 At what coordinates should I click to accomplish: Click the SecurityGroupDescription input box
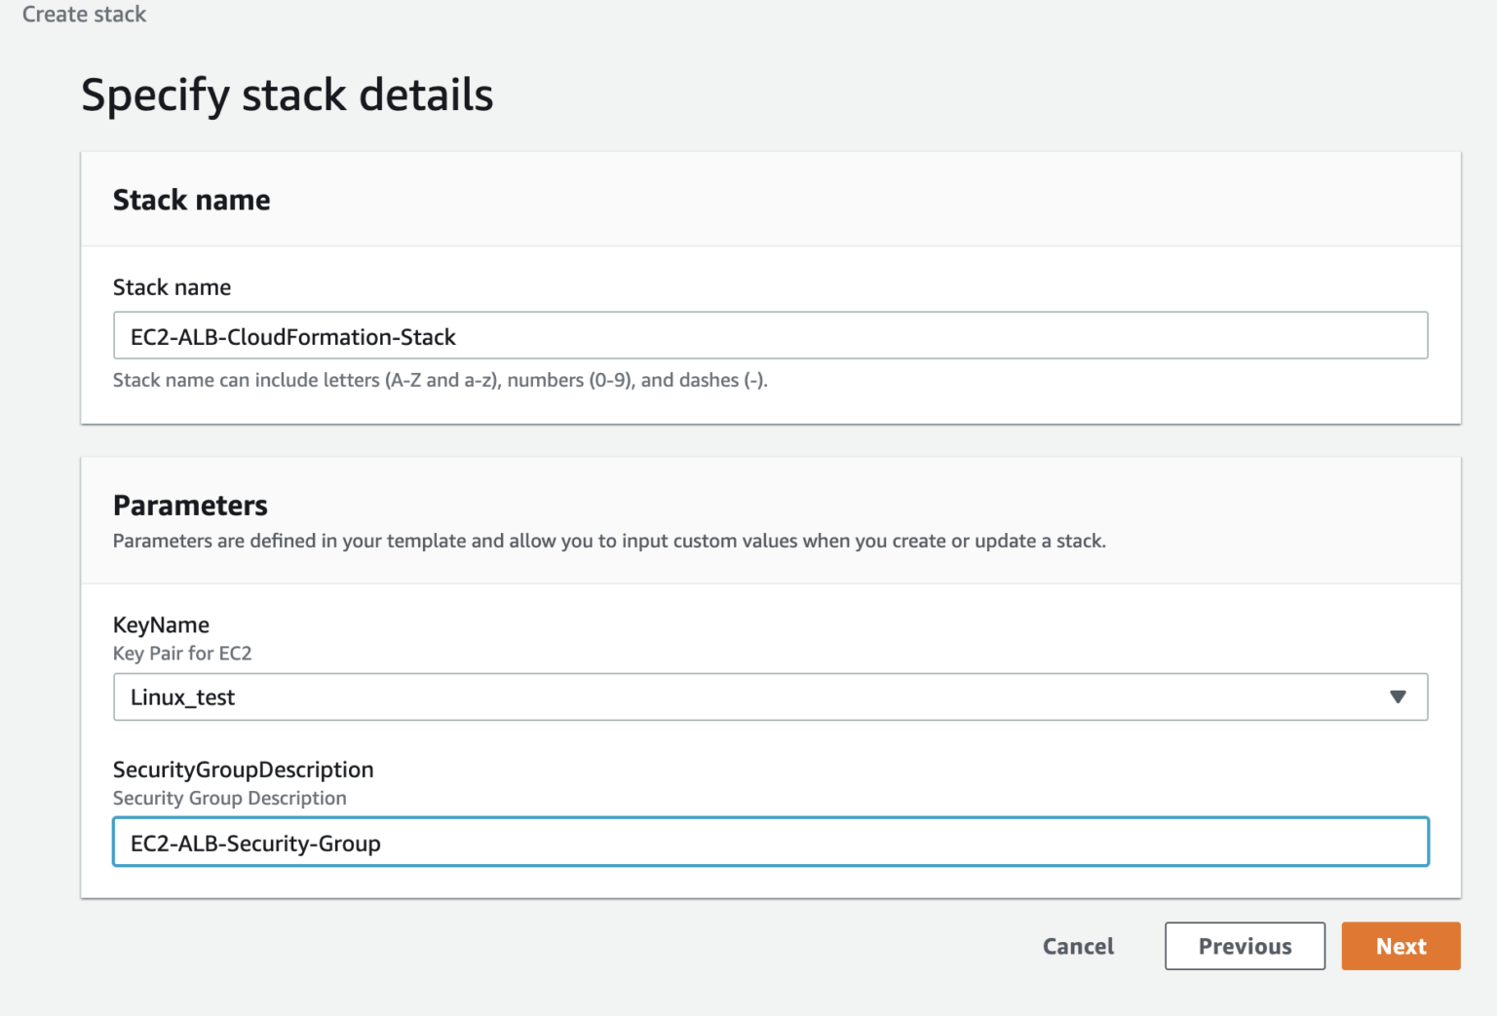coord(770,842)
